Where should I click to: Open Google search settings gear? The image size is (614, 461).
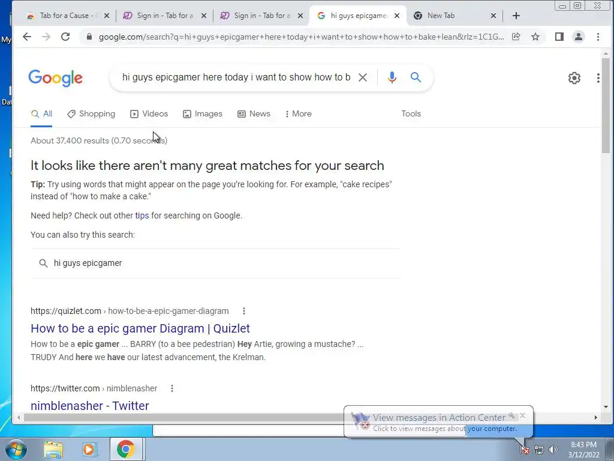point(574,78)
